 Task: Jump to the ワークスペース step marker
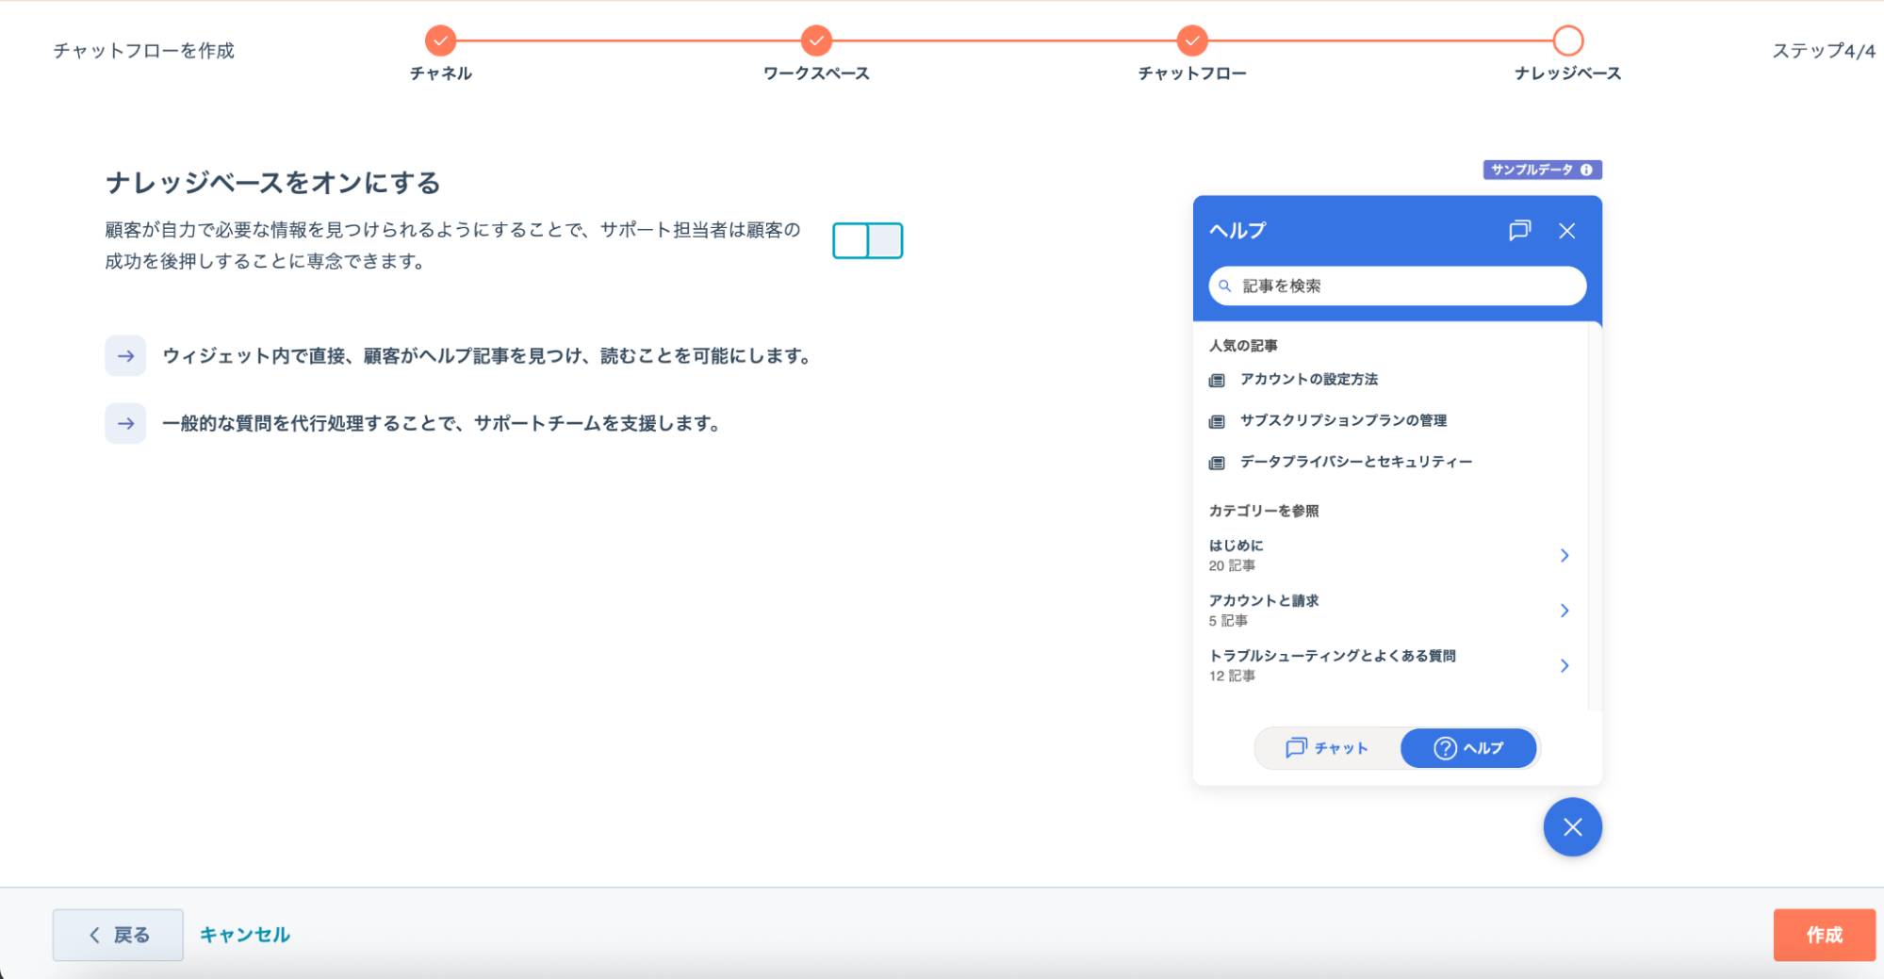click(x=816, y=41)
